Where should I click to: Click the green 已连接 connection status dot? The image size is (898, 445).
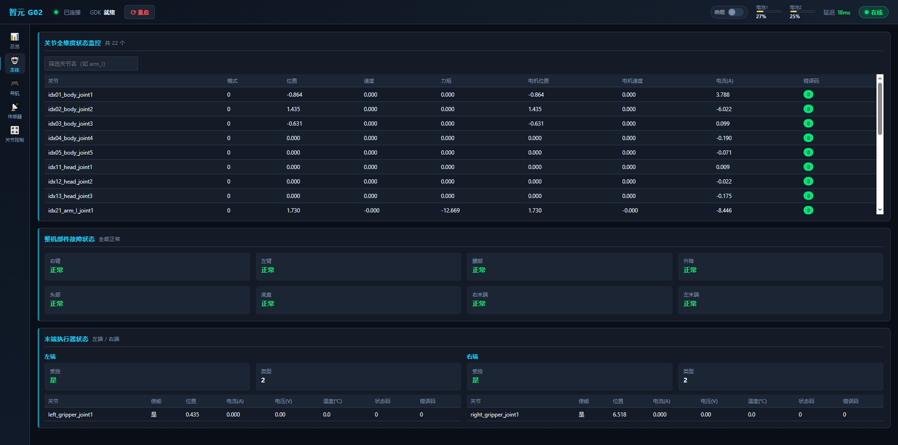coord(56,12)
